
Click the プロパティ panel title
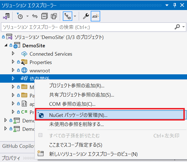11,158
